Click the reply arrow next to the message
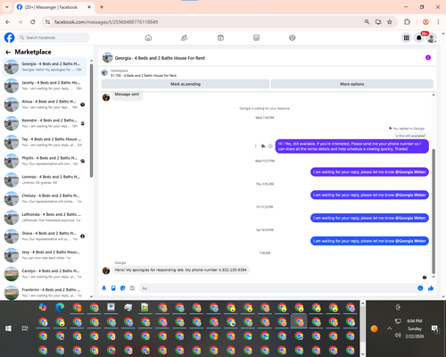The image size is (446, 357). (x=263, y=146)
